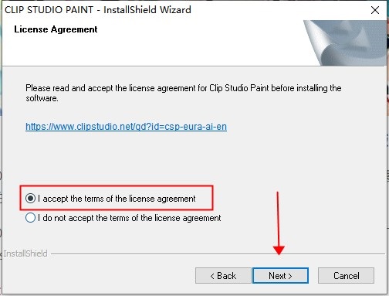
Task: Go to previous step with Back button
Action: tap(223, 276)
